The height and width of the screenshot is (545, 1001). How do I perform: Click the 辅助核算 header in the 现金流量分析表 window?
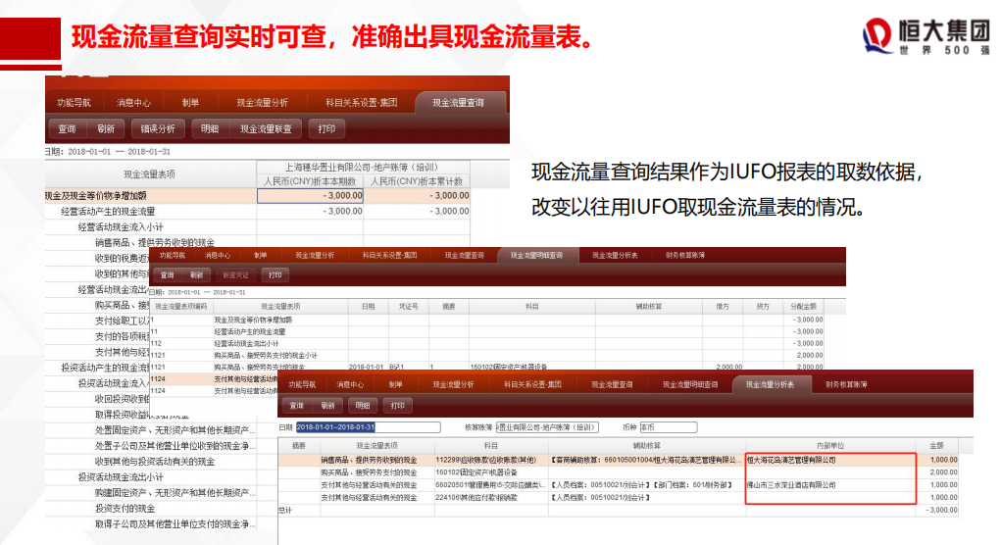pos(647,445)
